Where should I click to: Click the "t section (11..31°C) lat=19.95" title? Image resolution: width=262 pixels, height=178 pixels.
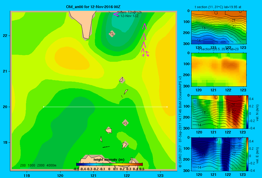(x=218, y=7)
